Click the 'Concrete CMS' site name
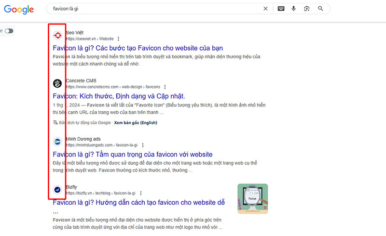Viewport: 386px width, 236px height. (81, 80)
